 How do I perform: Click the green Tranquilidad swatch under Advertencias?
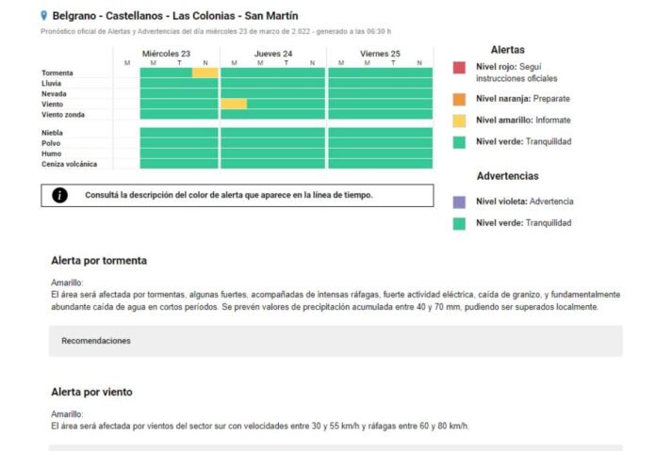[x=458, y=223]
